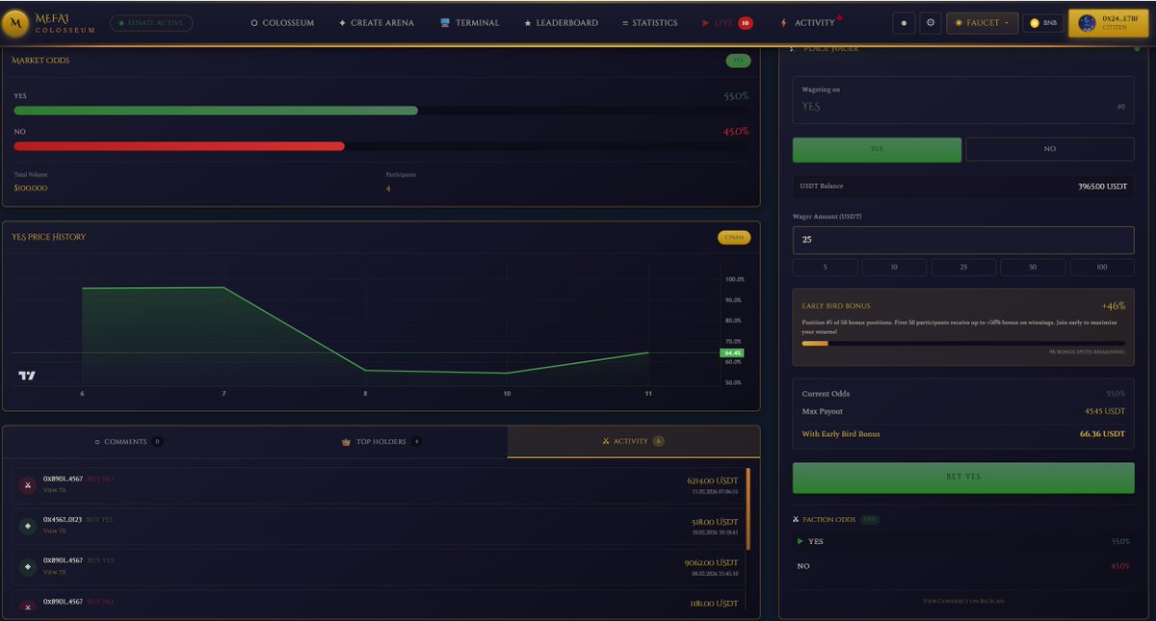Image resolution: width=1156 pixels, height=621 pixels.
Task: Click the Early Bird Bonus progress bar
Action: 963,343
